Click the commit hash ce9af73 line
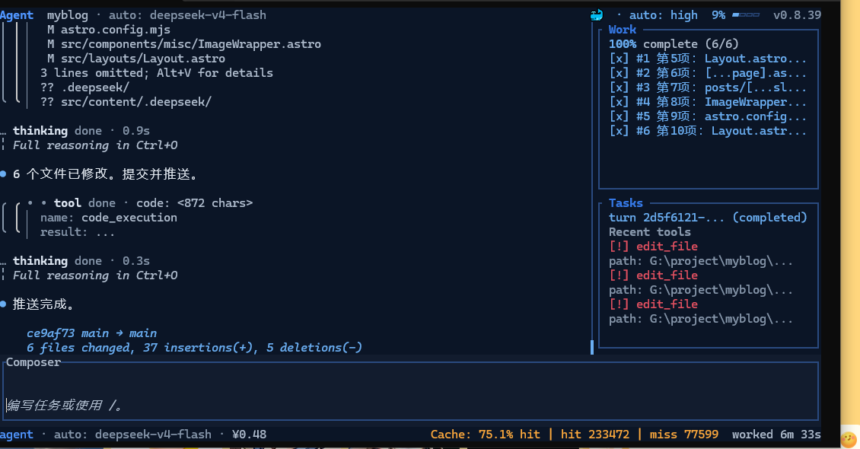 (91, 333)
